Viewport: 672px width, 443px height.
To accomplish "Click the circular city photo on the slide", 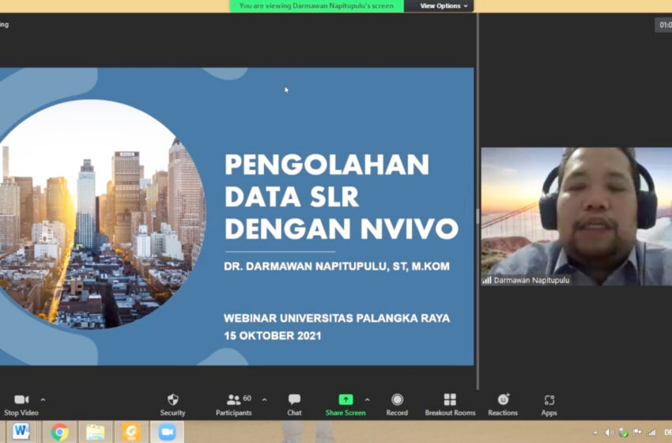I will tap(102, 214).
